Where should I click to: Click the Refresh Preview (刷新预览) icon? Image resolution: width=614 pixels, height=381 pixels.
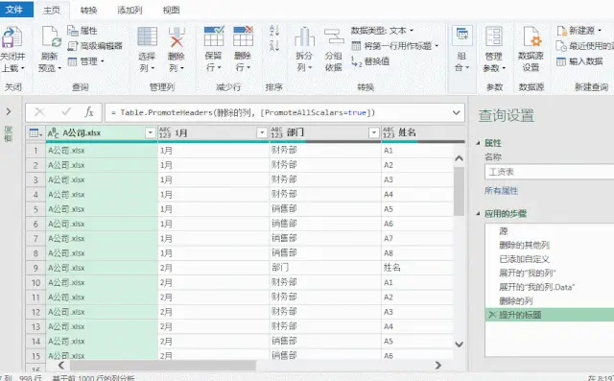[x=51, y=37]
